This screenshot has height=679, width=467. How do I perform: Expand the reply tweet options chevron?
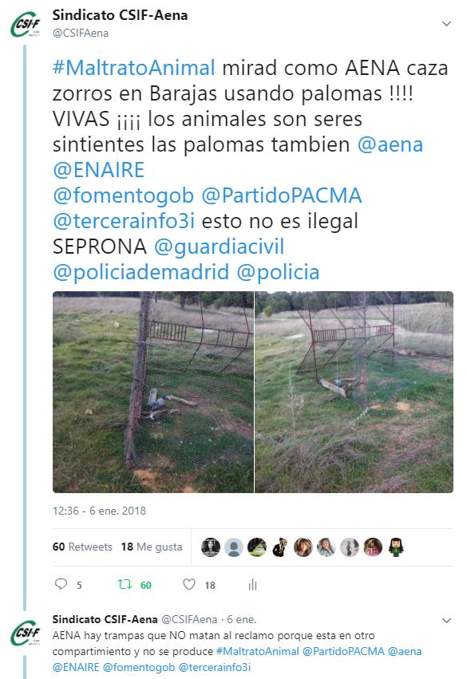coord(446,621)
